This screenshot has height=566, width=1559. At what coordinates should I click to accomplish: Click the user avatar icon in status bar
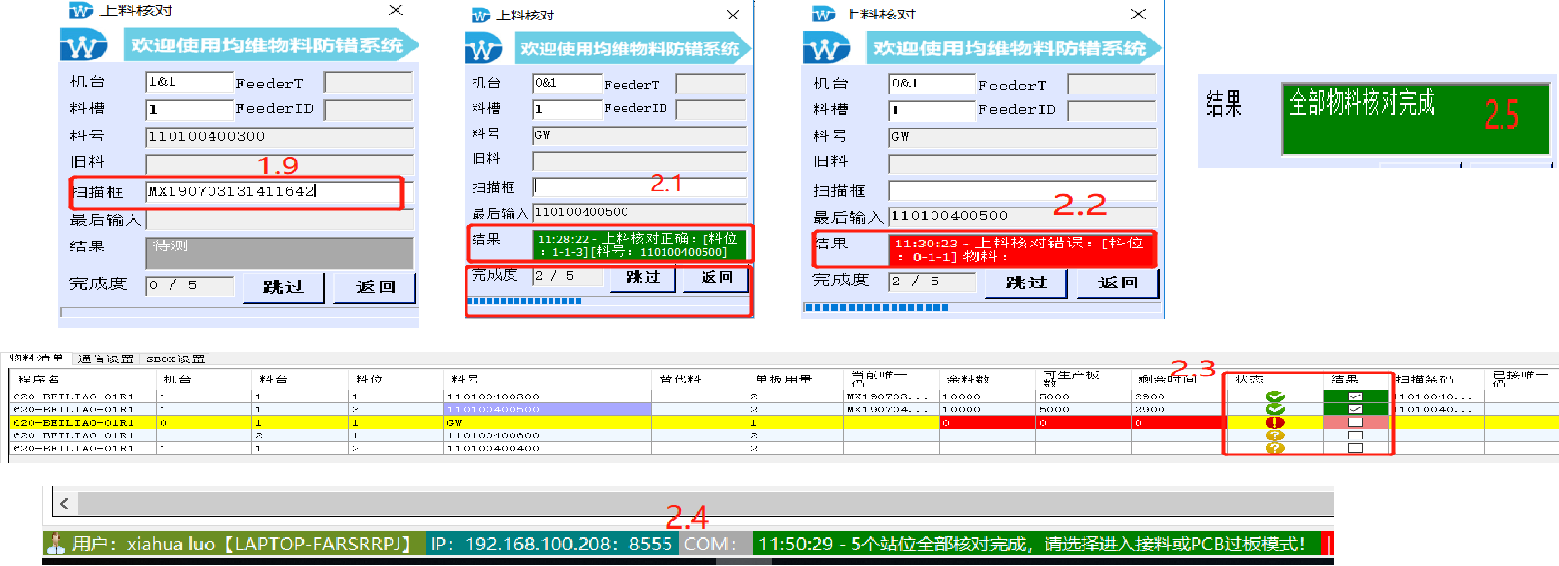[57, 544]
